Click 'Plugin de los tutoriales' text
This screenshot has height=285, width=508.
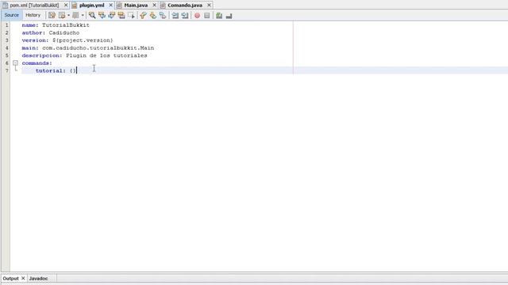pos(106,55)
